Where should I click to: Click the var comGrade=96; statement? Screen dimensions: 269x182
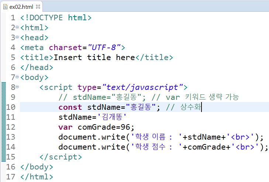pos(96,127)
